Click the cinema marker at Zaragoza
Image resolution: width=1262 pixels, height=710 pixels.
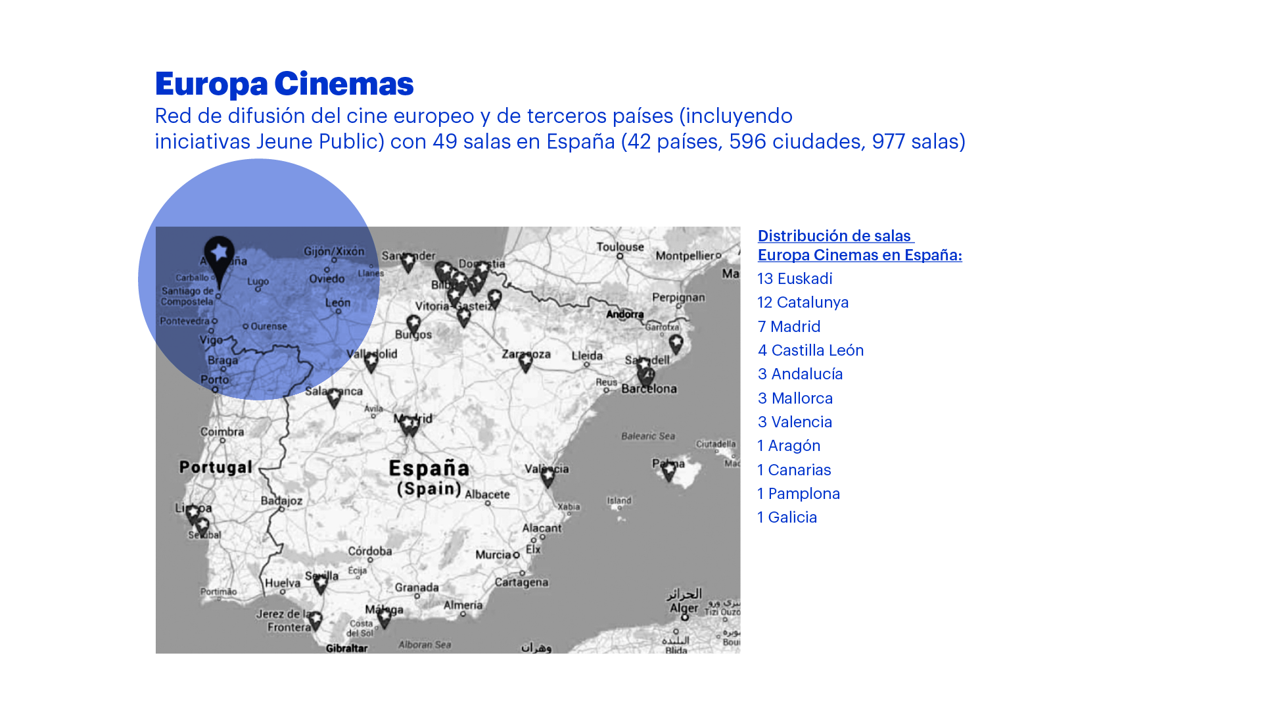click(x=525, y=362)
